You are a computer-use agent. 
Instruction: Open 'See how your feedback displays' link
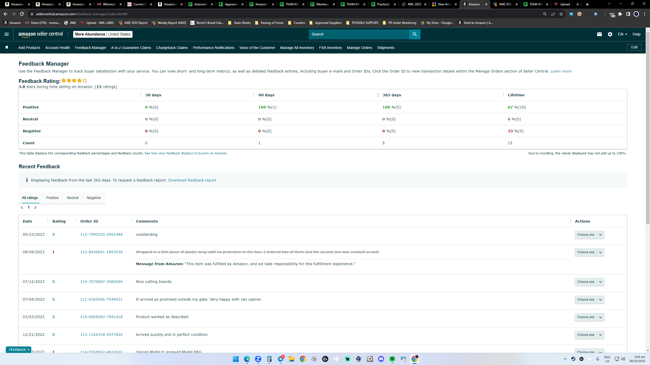coord(186,153)
